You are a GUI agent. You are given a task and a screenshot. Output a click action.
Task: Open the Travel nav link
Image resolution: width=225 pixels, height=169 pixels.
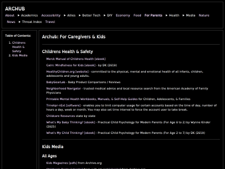pyautogui.click(x=50, y=22)
